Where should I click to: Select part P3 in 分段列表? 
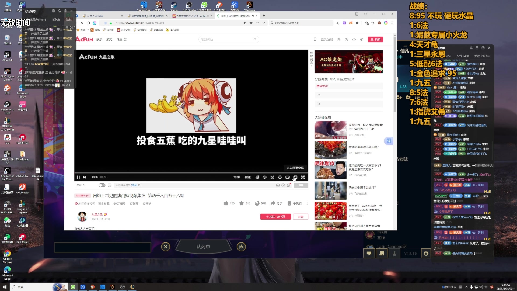pyautogui.click(x=349, y=104)
